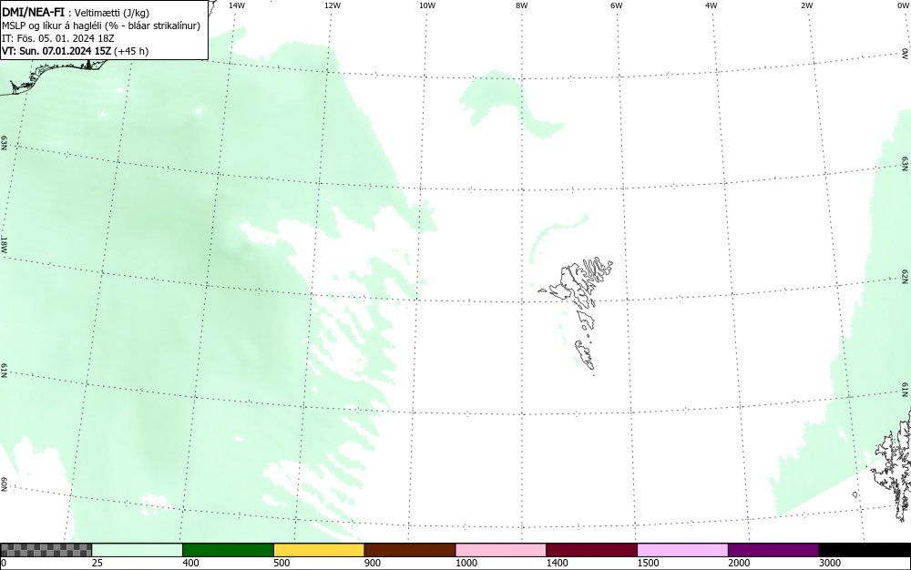This screenshot has width=911, height=570.
Task: Click the legend value "1000"
Action: (x=466, y=563)
